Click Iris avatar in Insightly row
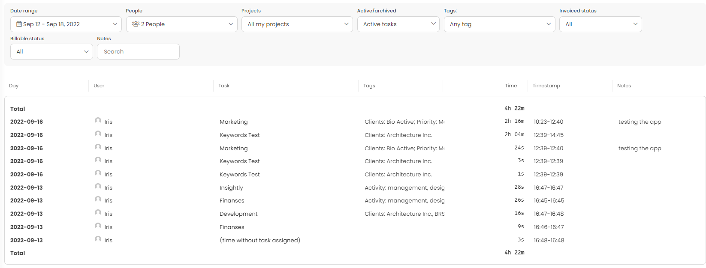This screenshot has width=706, height=268. [x=98, y=187]
